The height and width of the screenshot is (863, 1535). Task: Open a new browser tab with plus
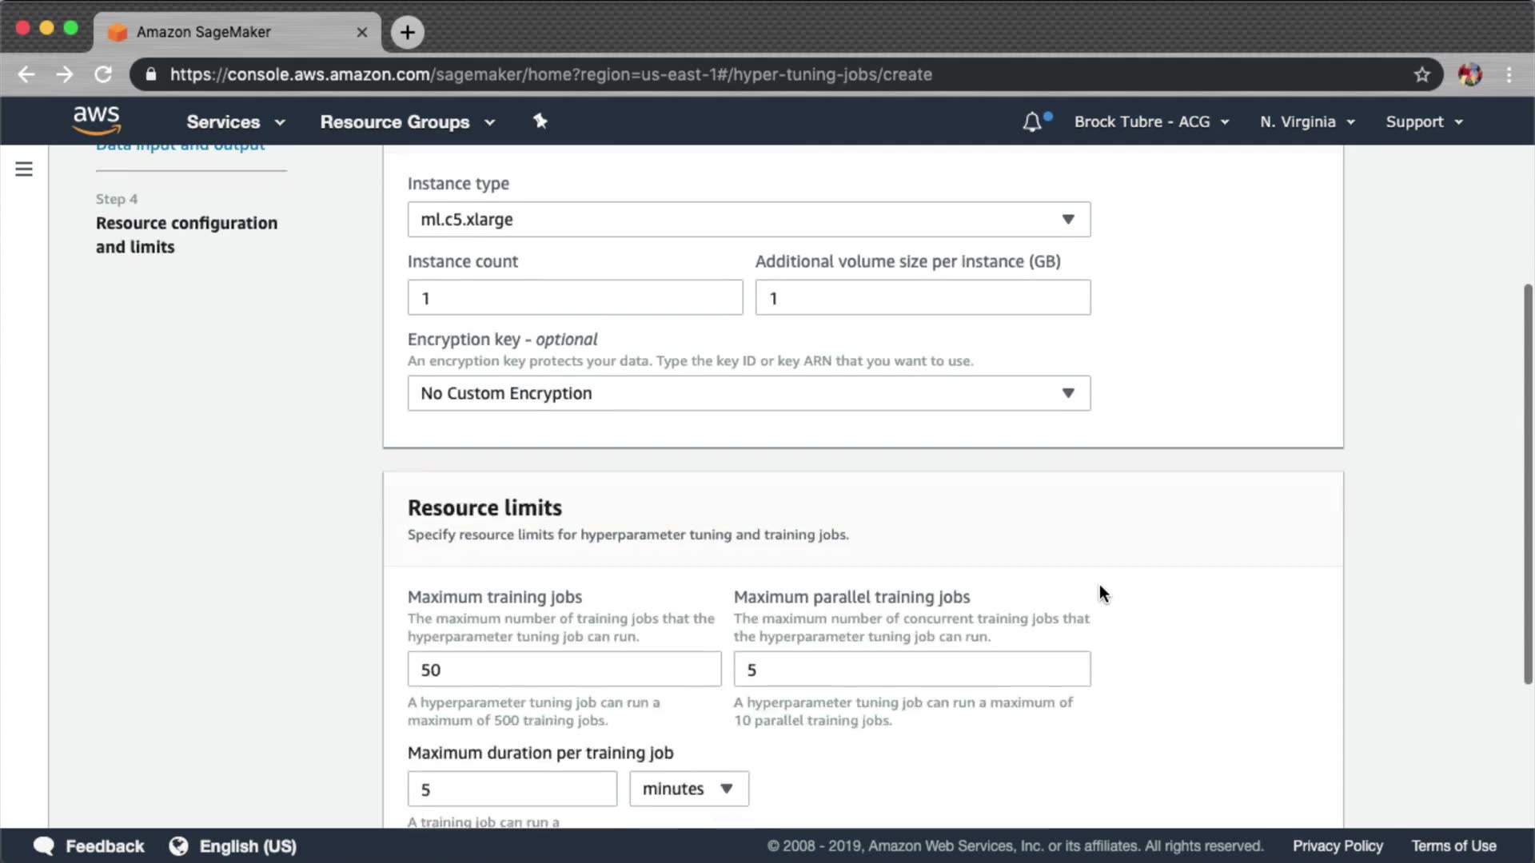[x=408, y=32]
